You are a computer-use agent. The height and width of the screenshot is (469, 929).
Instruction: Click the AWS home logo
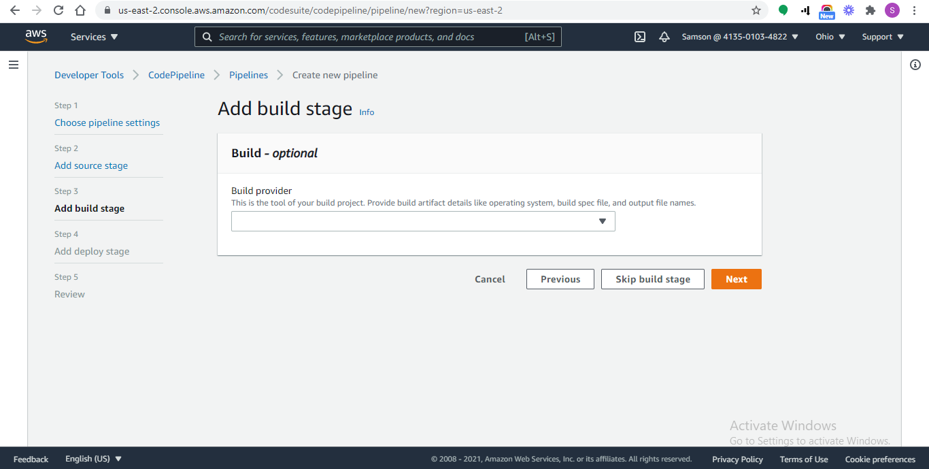[35, 36]
